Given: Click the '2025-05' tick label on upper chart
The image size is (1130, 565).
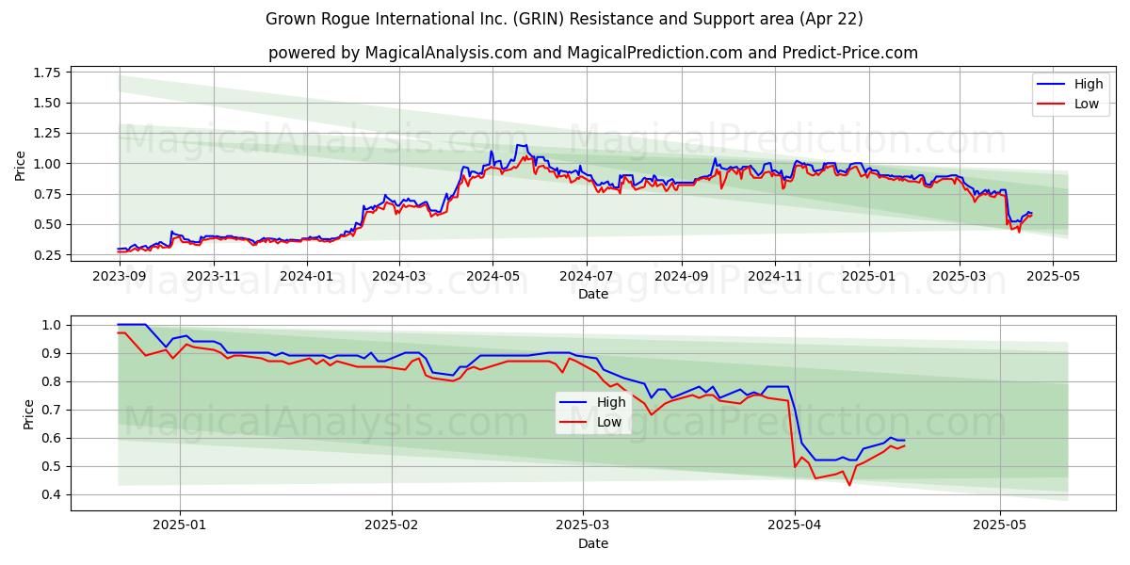Looking at the screenshot, I should [1054, 277].
